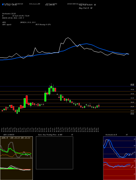Click the '38.52' price axis label

tap(132, 89)
